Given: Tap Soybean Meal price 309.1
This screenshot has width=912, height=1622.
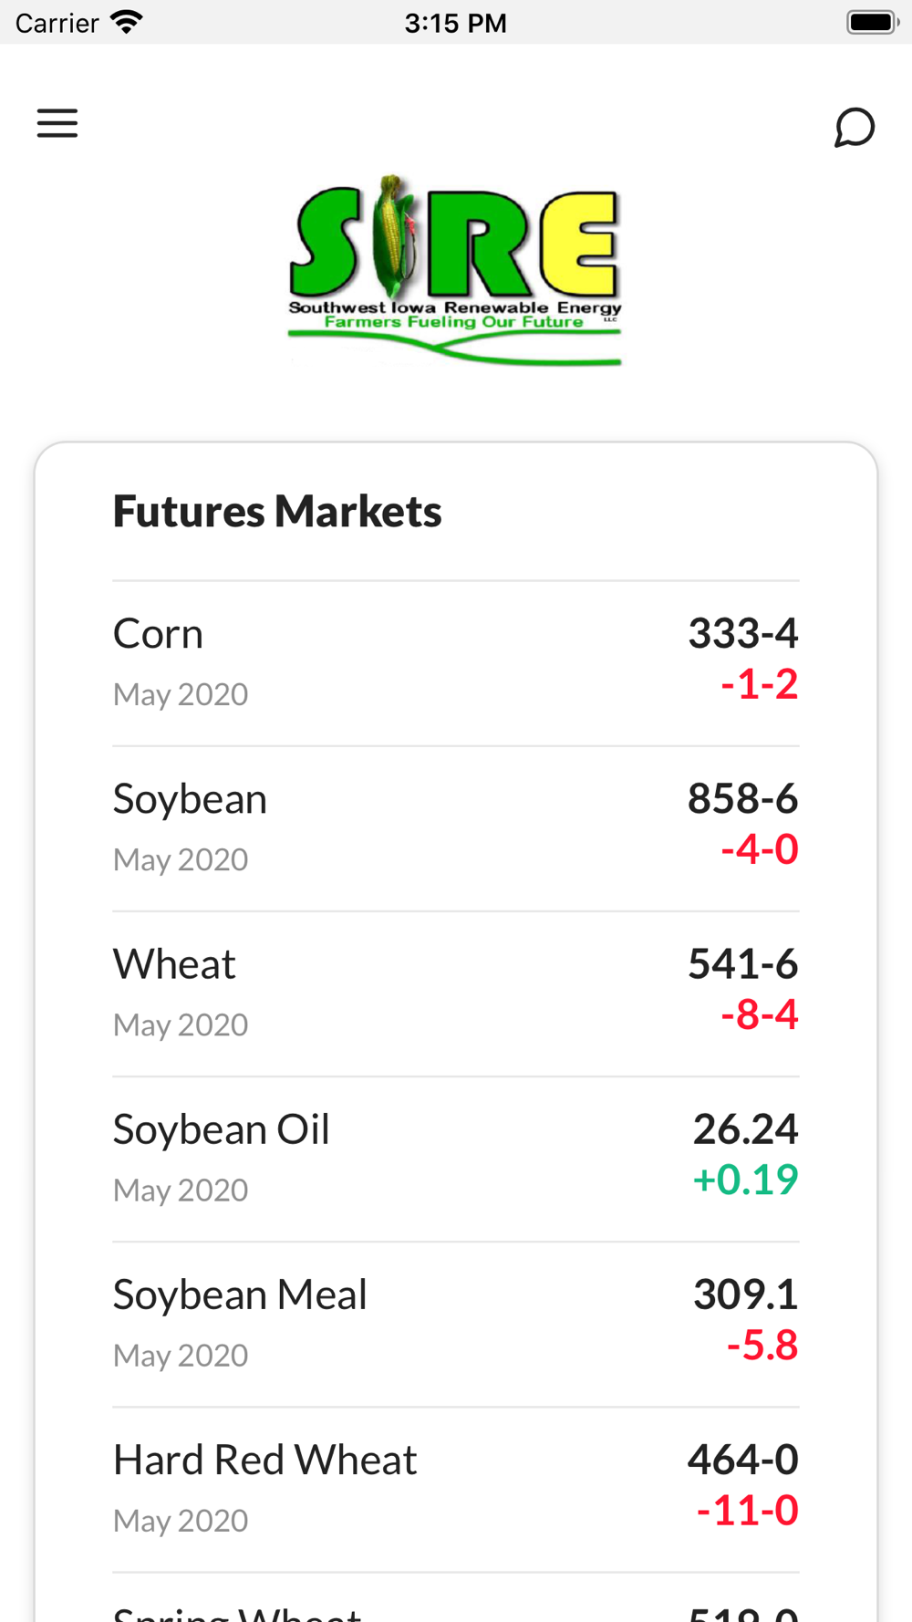Looking at the screenshot, I should click(745, 1294).
